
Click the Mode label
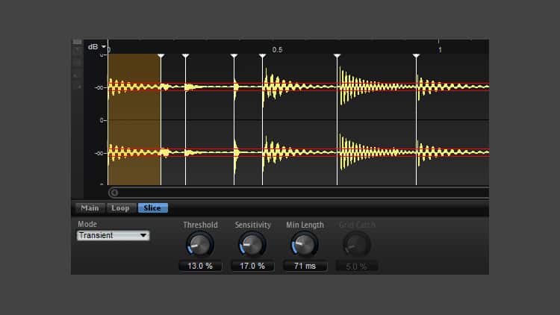coord(87,224)
